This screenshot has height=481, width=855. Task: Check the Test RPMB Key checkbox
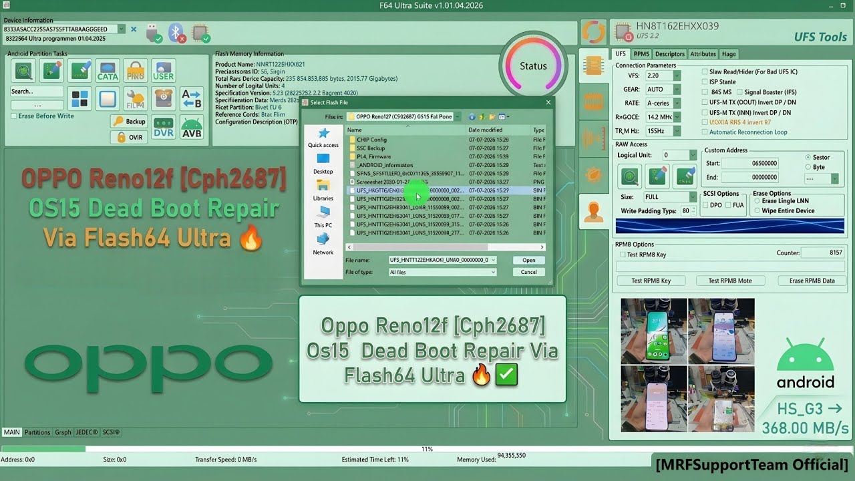point(623,255)
